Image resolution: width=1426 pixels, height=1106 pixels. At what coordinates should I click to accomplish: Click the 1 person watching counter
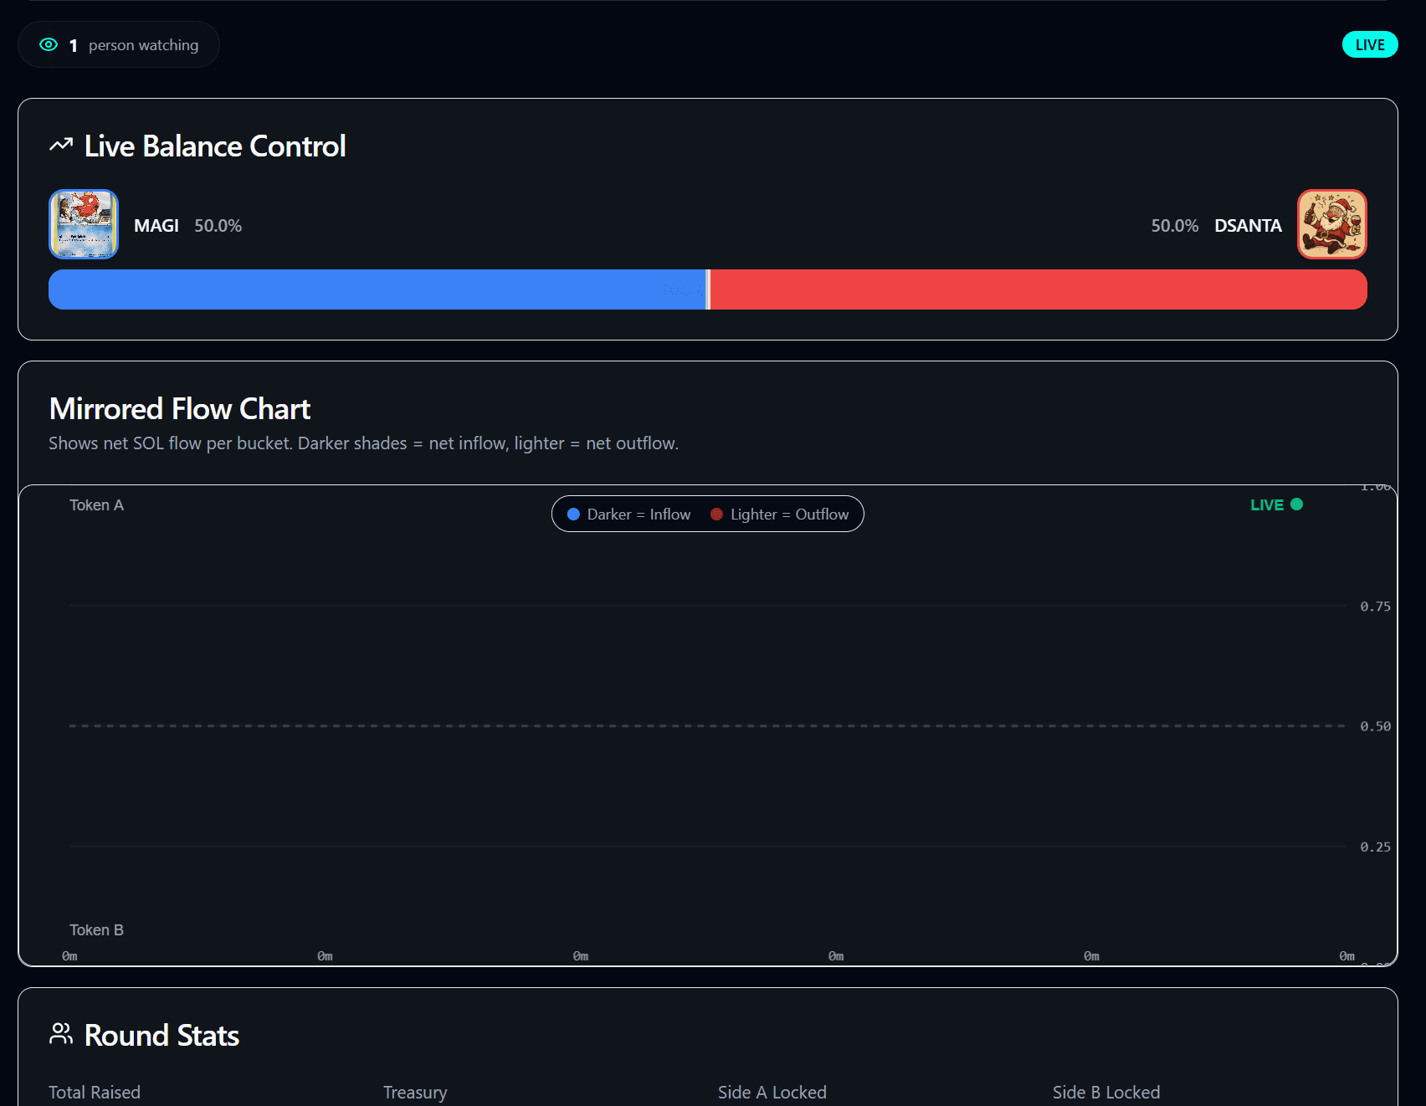(x=119, y=44)
